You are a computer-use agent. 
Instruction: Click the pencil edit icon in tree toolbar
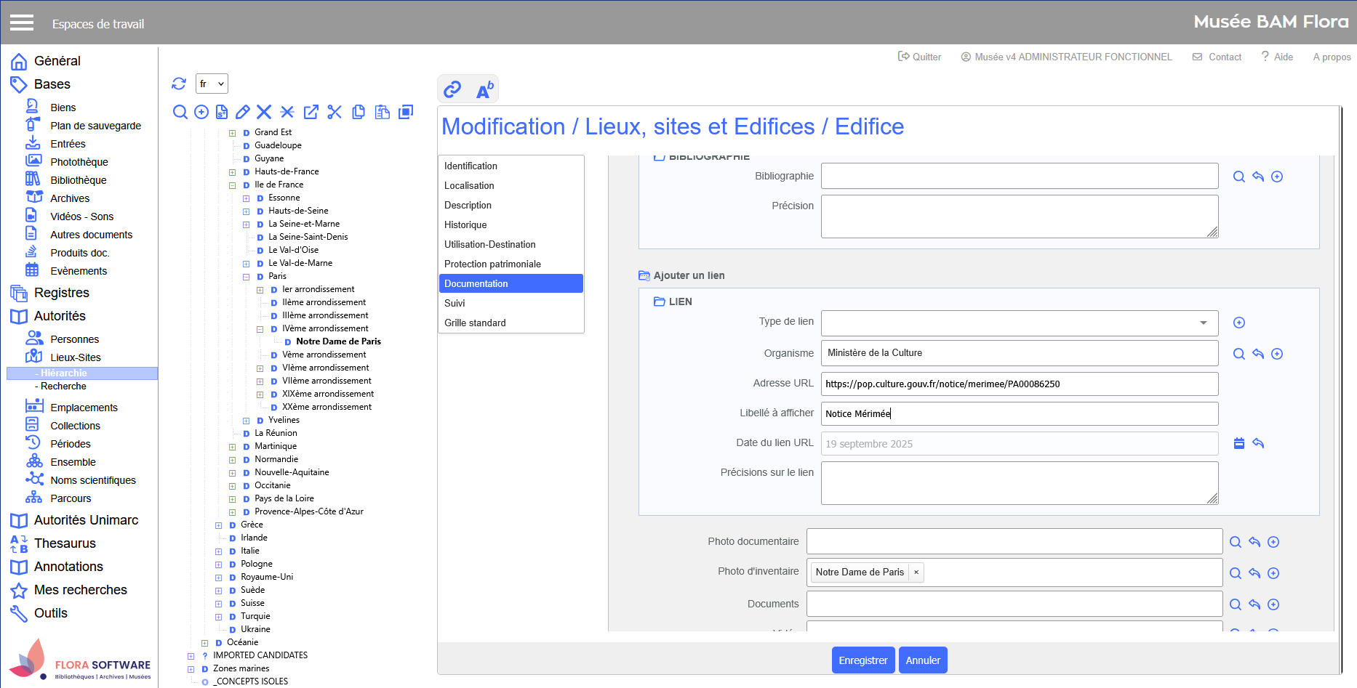pos(243,112)
